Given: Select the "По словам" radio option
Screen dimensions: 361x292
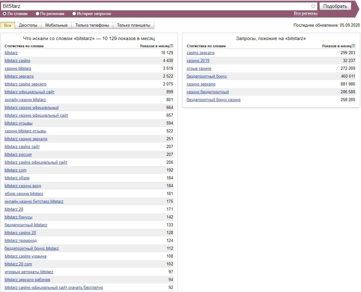Looking at the screenshot, I should (x=5, y=14).
